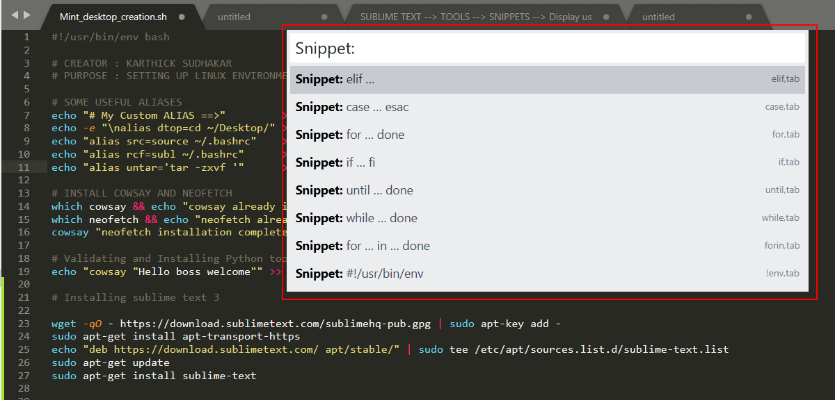Pick the 'if ... fi' snippet
835x400 pixels.
tap(547, 162)
